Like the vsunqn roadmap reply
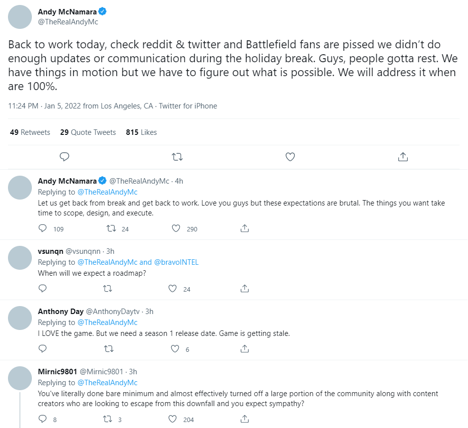The height and width of the screenshot is (428, 468). click(173, 289)
